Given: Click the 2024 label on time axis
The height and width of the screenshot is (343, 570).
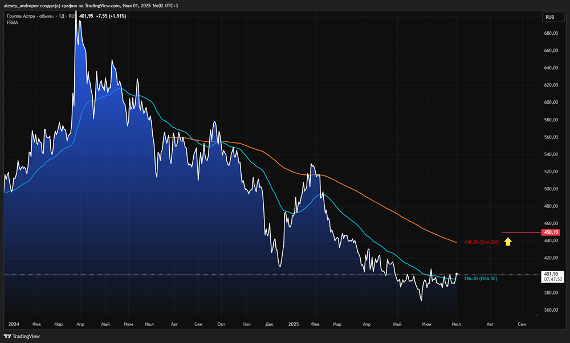Looking at the screenshot, I should point(14,324).
